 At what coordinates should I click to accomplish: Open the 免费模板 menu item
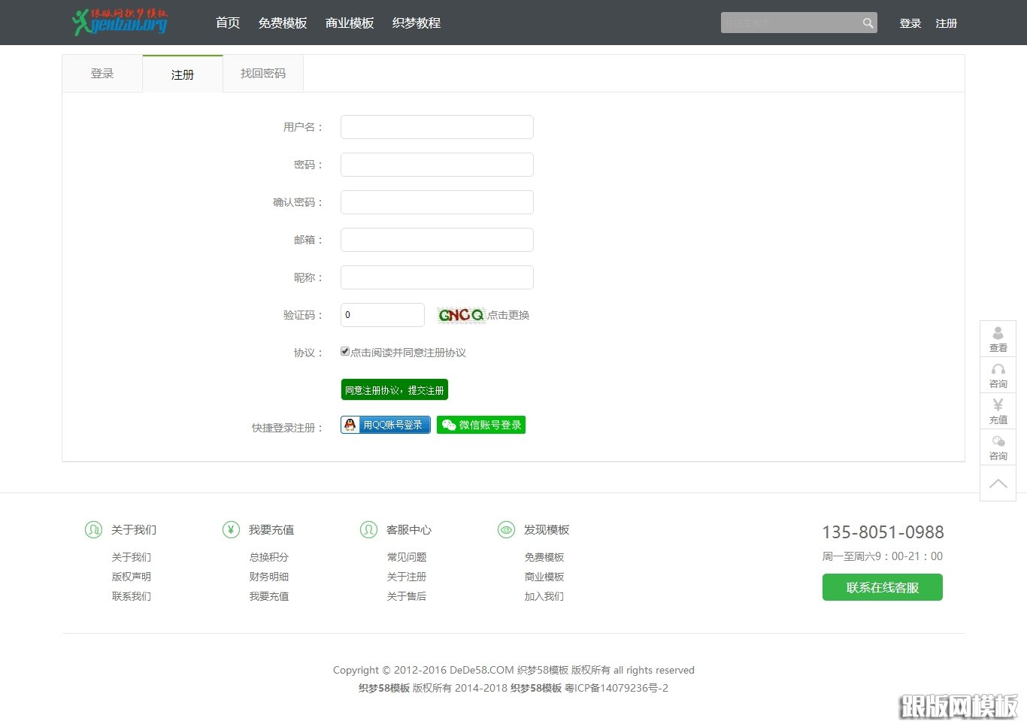coord(283,23)
